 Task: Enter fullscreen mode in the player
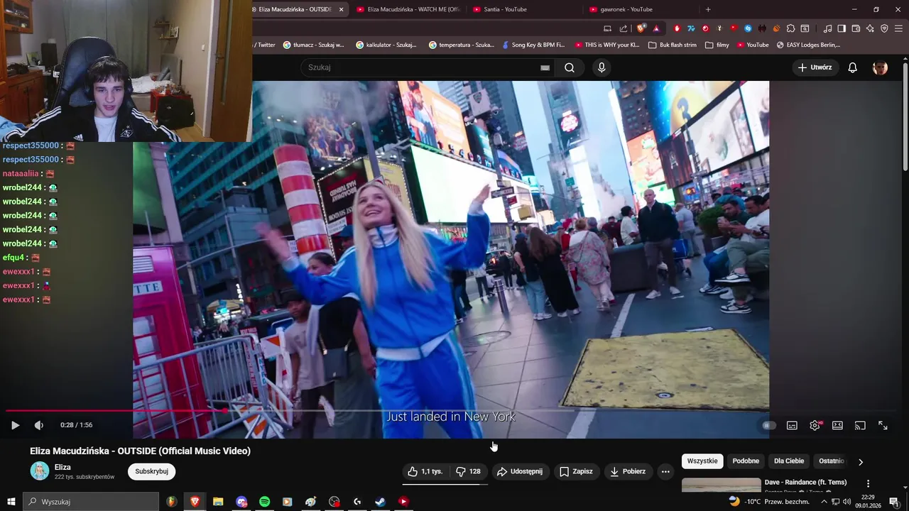(x=883, y=425)
